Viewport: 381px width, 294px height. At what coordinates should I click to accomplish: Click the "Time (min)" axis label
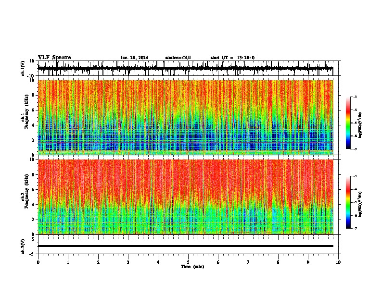(x=192, y=267)
